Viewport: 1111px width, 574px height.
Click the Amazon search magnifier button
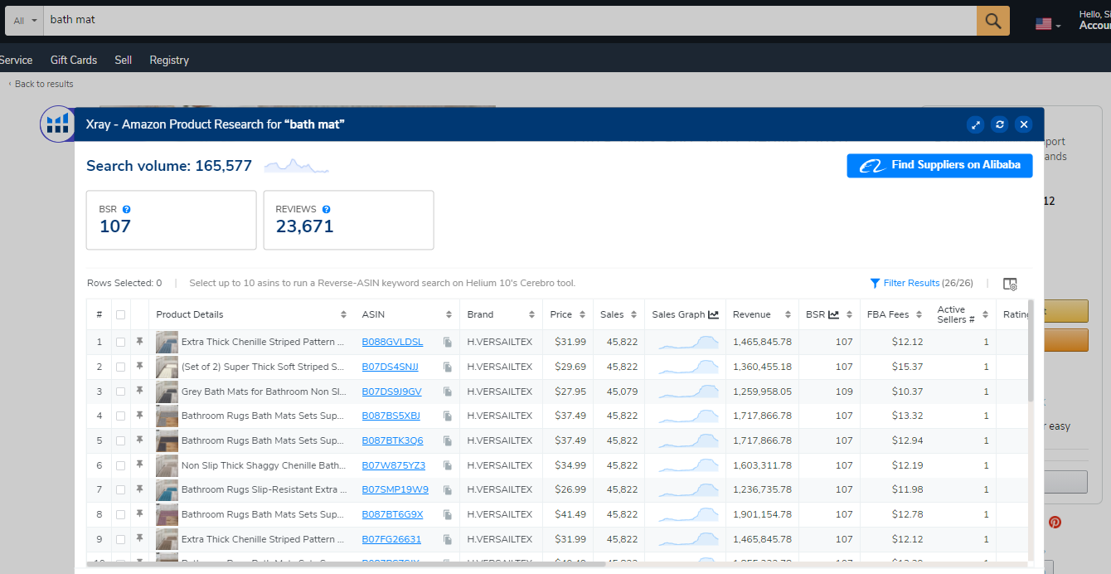992,21
